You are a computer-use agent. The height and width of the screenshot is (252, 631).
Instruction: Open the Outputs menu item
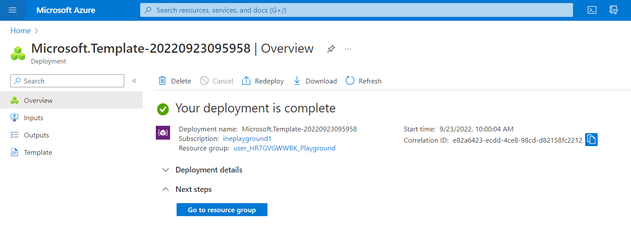[36, 135]
